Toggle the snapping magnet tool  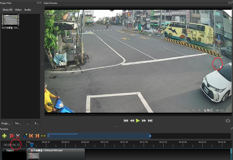pyautogui.click(x=11, y=136)
